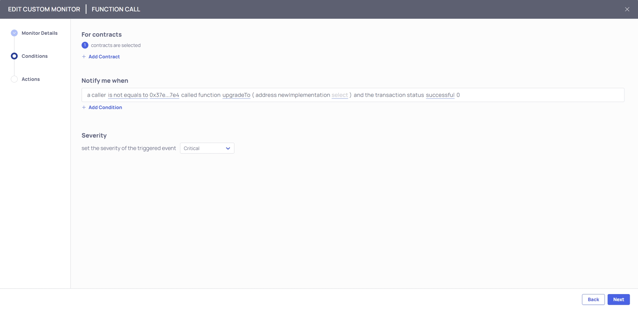Screen dimensions: 638x309
Task: Click the Add Contract link
Action: (x=104, y=57)
